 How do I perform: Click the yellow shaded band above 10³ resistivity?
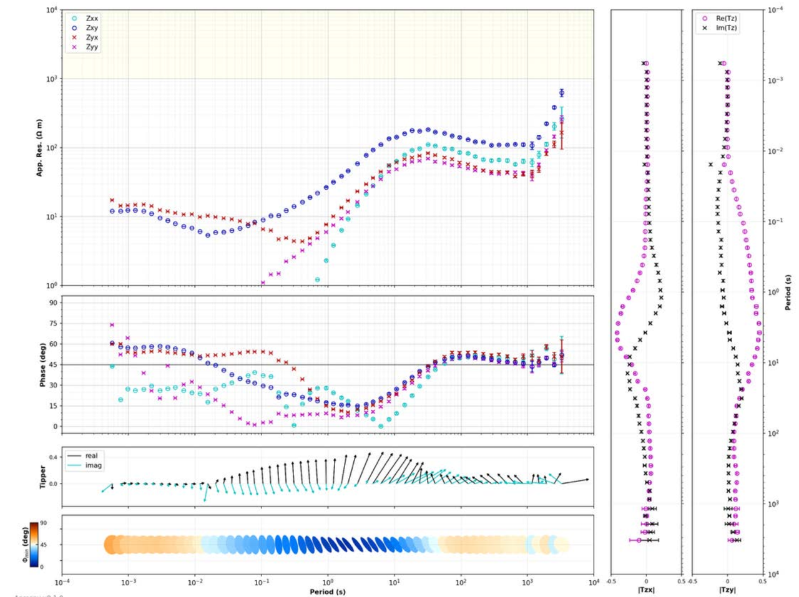point(328,44)
